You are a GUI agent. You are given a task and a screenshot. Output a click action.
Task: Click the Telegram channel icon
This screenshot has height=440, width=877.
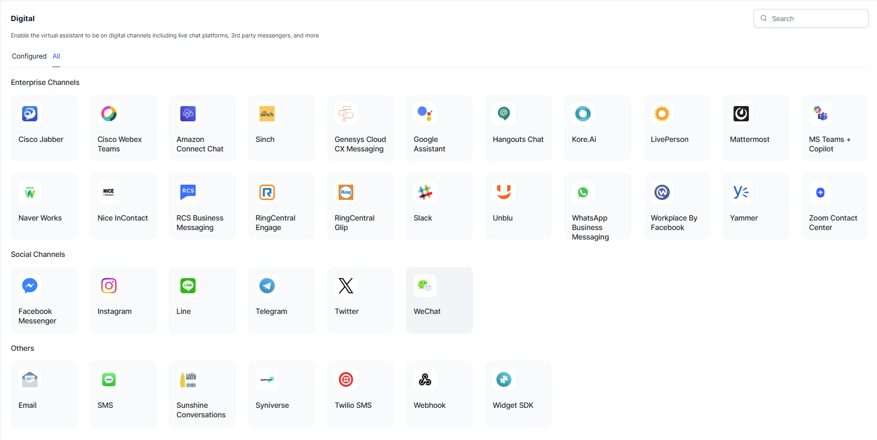click(x=267, y=286)
